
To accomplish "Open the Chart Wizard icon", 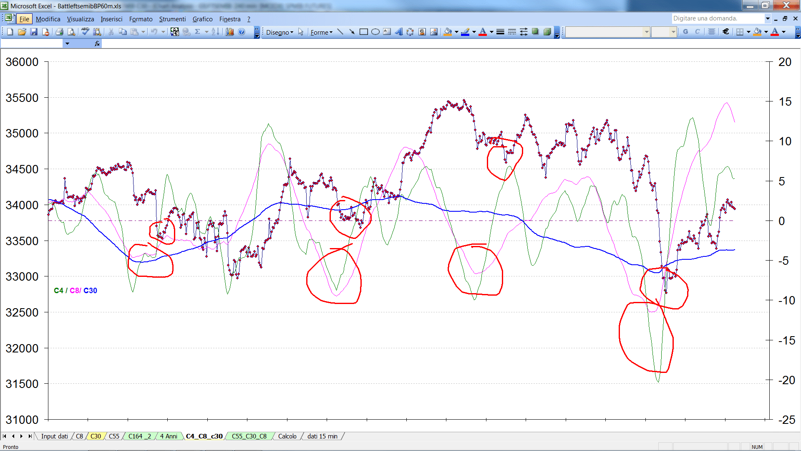I will [x=229, y=32].
